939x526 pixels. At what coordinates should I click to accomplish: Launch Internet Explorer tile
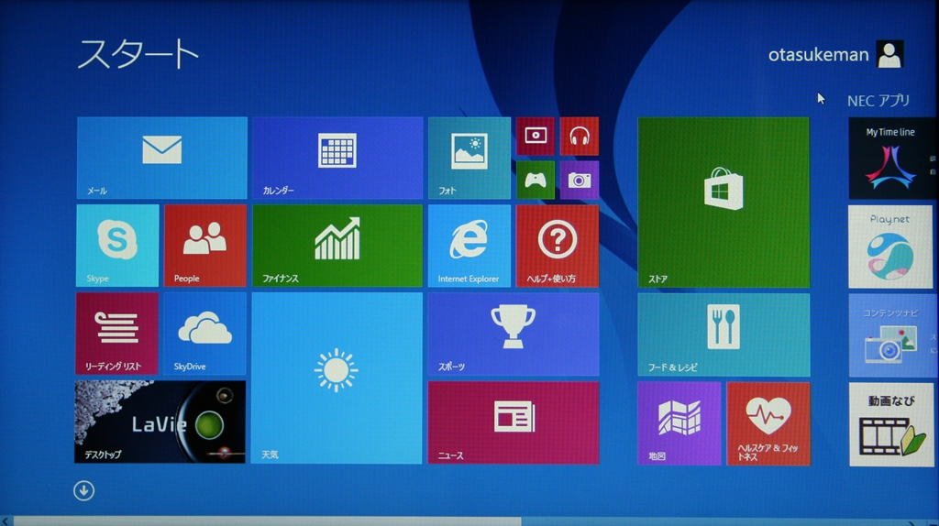point(469,246)
